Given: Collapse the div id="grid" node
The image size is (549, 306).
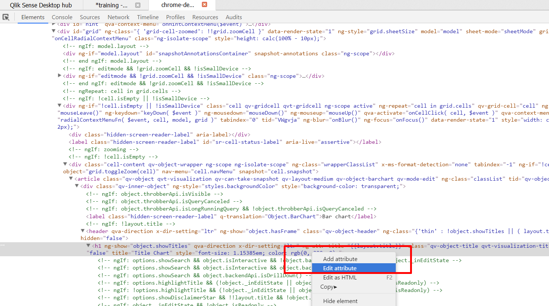Looking at the screenshot, I should pos(54,31).
